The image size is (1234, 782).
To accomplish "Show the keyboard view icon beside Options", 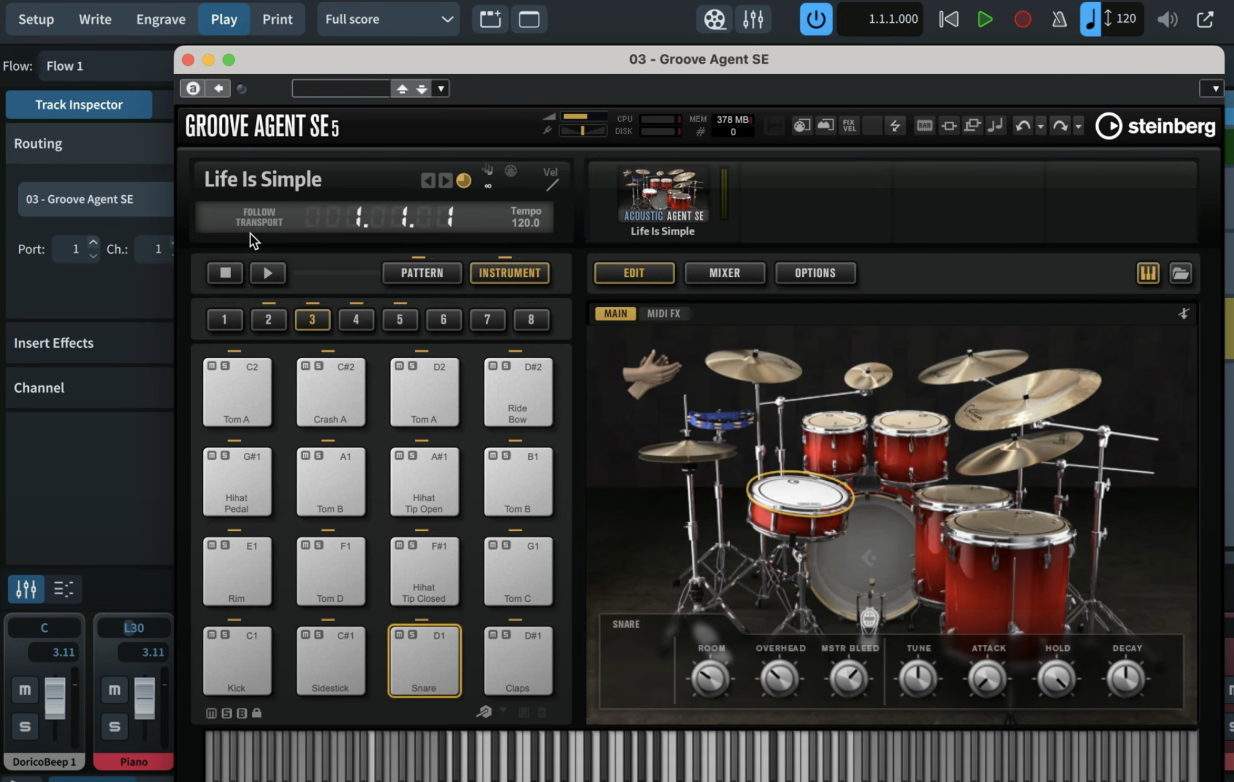I will pyautogui.click(x=1148, y=273).
